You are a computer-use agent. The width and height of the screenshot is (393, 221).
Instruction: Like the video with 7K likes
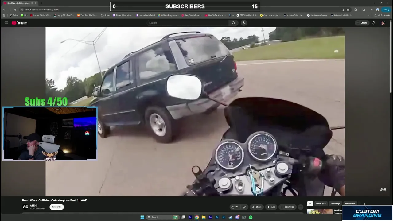pos(235,207)
